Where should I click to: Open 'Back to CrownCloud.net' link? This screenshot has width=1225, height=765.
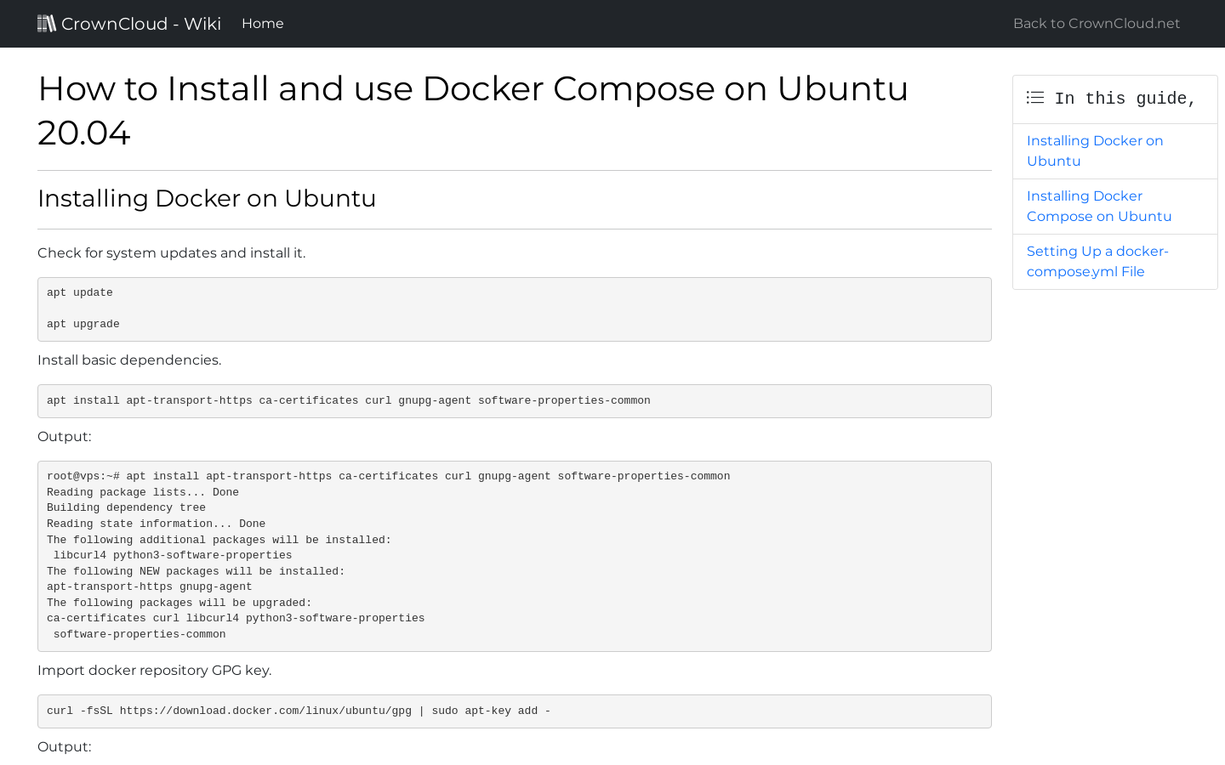[x=1096, y=23]
